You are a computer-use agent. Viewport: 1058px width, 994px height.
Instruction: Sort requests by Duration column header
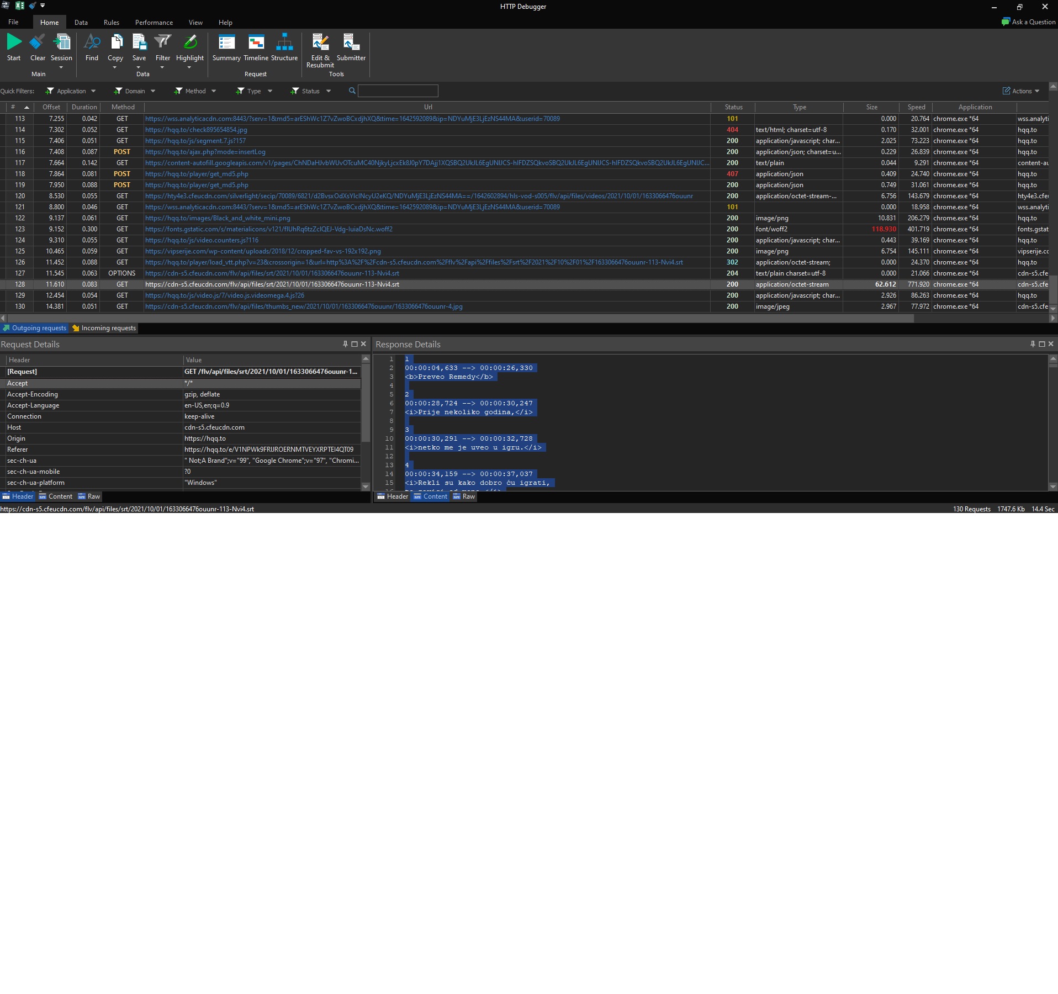point(84,107)
